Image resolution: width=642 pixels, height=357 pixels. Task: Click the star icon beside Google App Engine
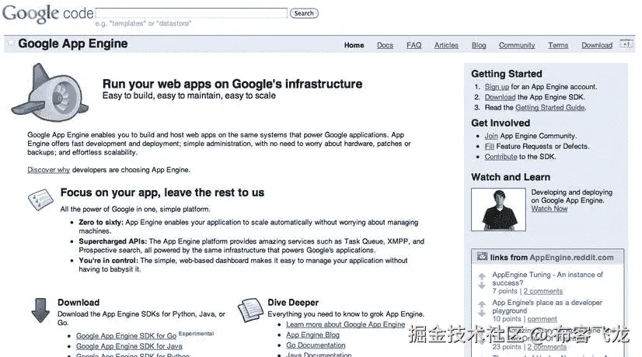pos(11,43)
